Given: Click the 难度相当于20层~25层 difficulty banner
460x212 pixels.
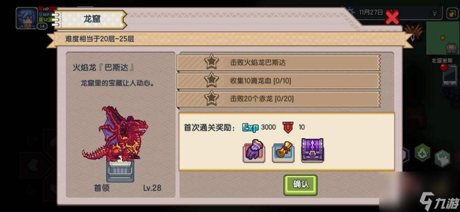Looking at the screenshot, I should pyautogui.click(x=229, y=39).
